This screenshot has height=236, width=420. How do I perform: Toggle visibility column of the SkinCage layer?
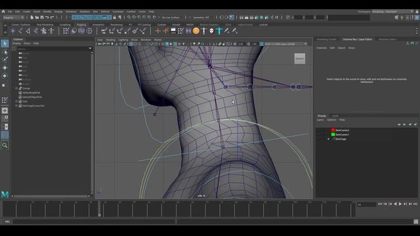click(x=319, y=139)
